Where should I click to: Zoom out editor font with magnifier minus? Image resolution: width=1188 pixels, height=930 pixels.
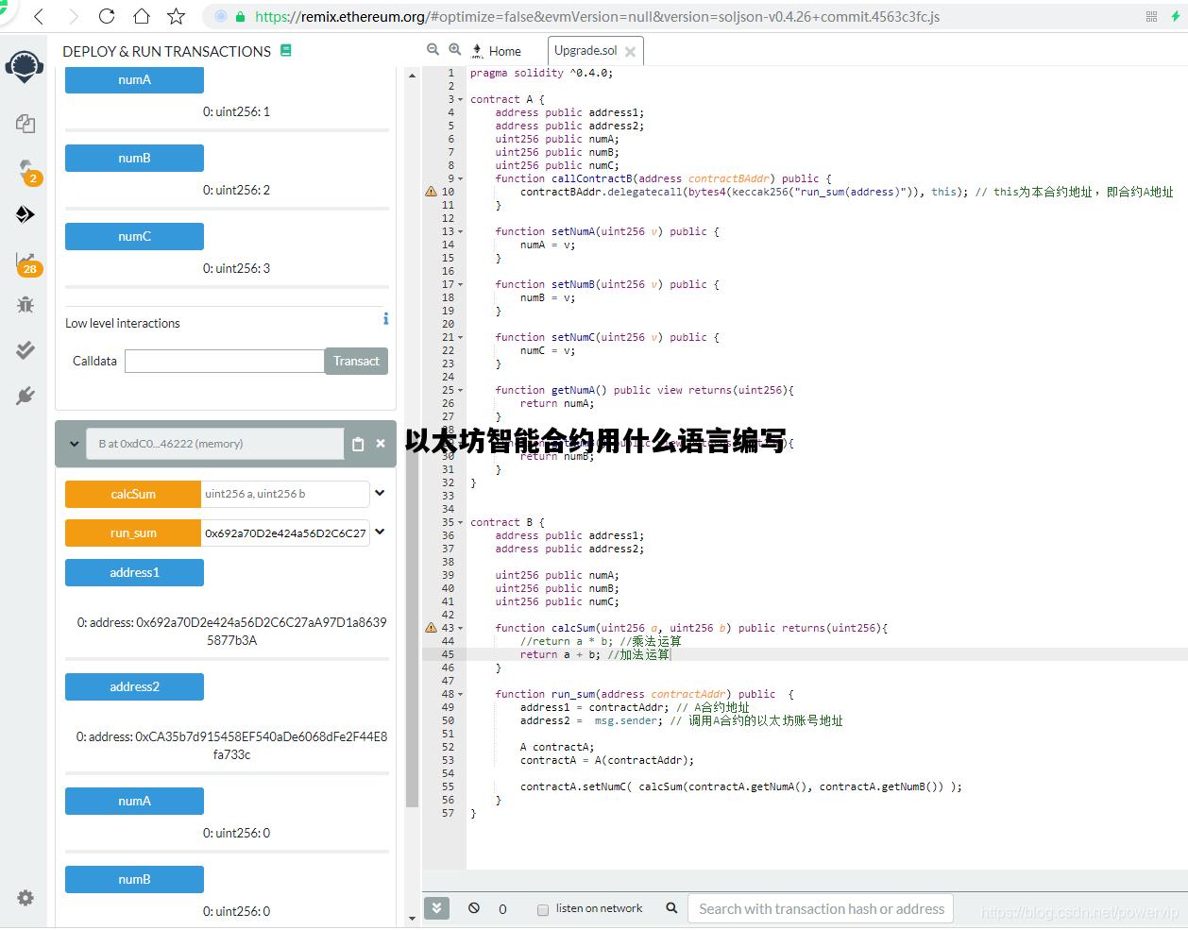point(433,50)
